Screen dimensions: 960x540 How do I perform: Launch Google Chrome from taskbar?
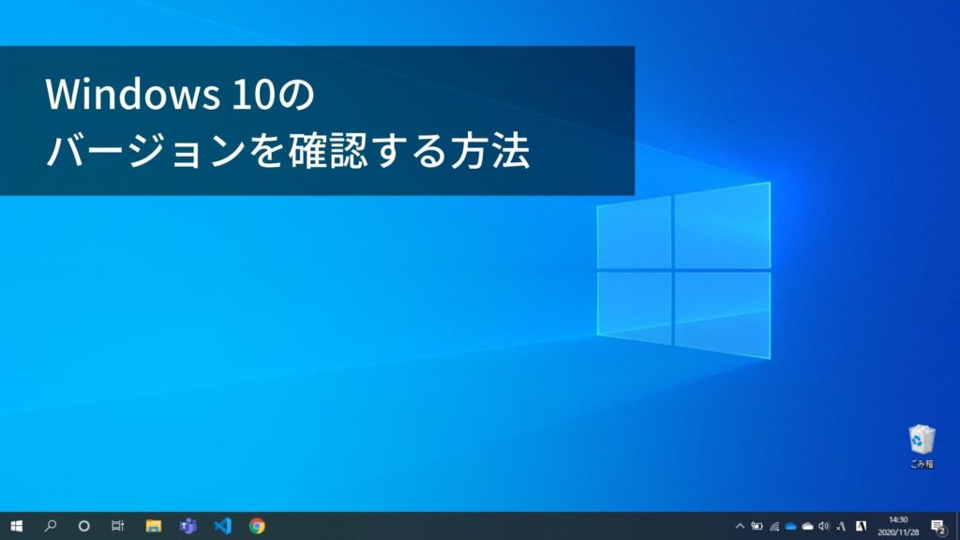[257, 526]
